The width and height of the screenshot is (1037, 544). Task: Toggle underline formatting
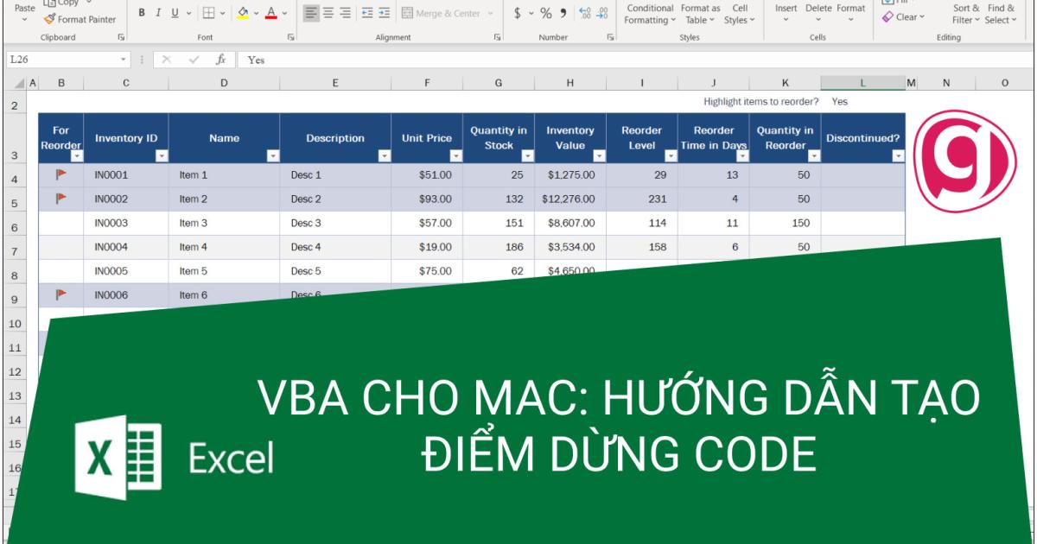[173, 13]
